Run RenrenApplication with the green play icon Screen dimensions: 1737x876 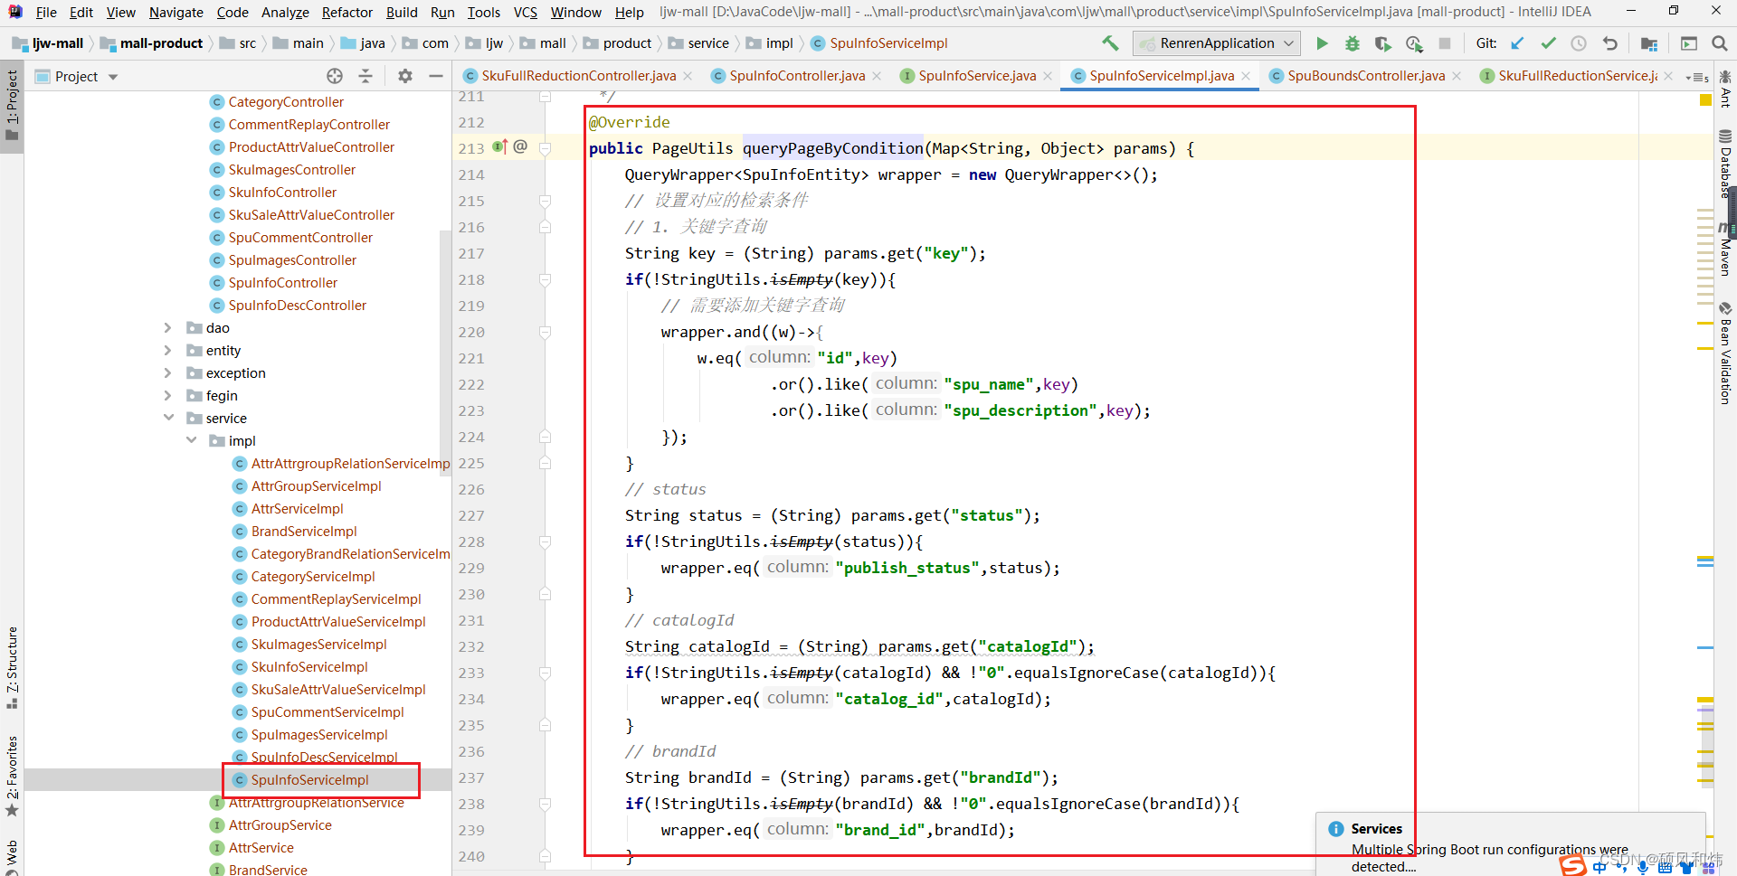click(x=1322, y=43)
